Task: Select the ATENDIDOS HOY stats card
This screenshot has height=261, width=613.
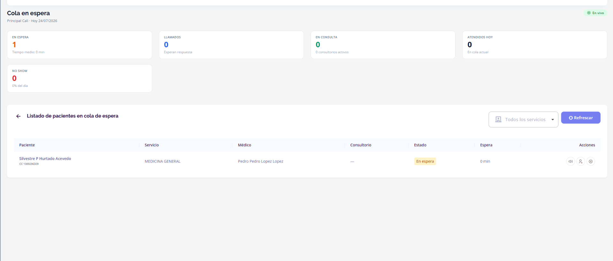Action: pyautogui.click(x=535, y=45)
